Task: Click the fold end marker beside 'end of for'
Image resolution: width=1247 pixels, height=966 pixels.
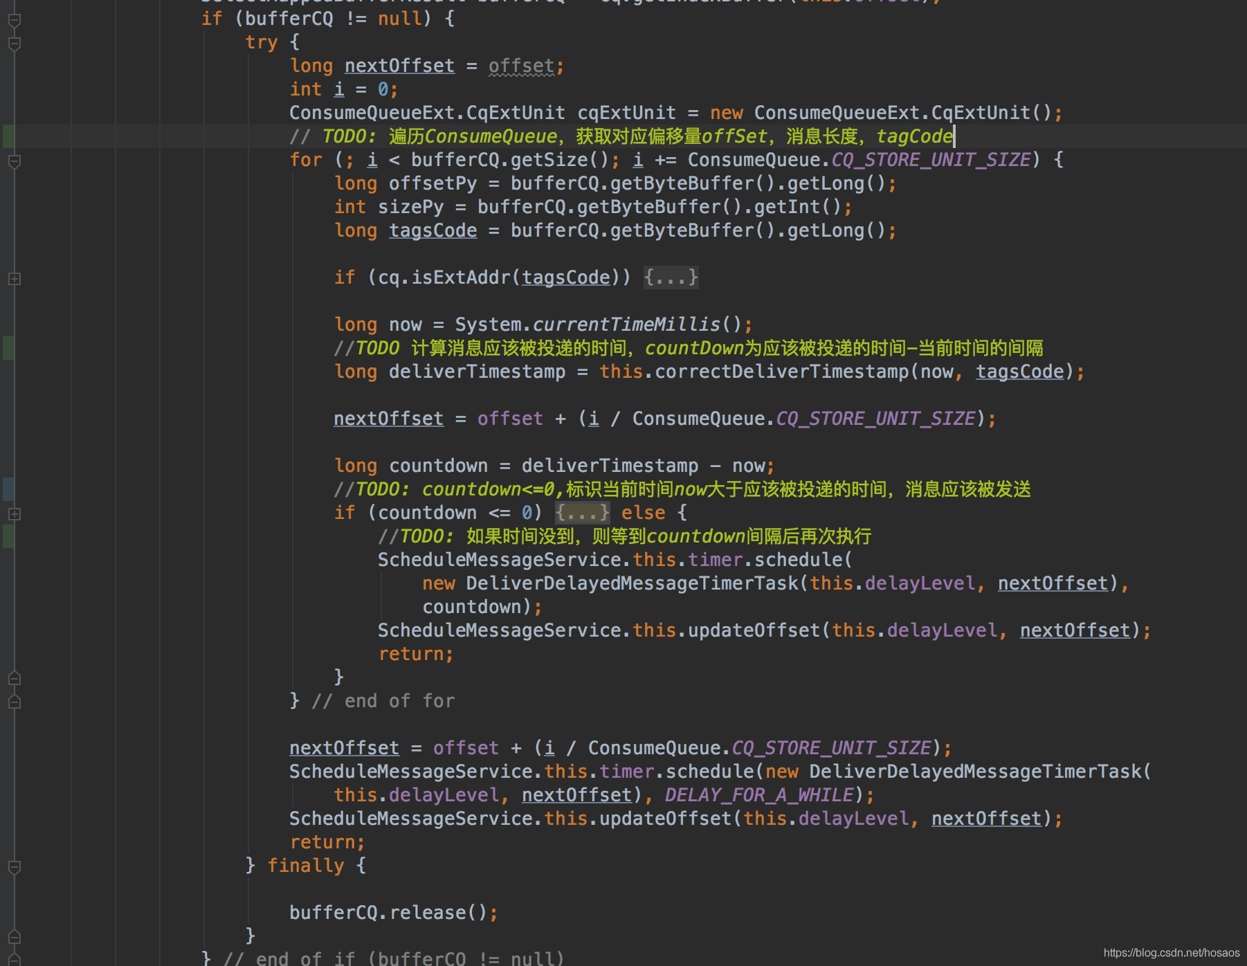Action: [14, 702]
